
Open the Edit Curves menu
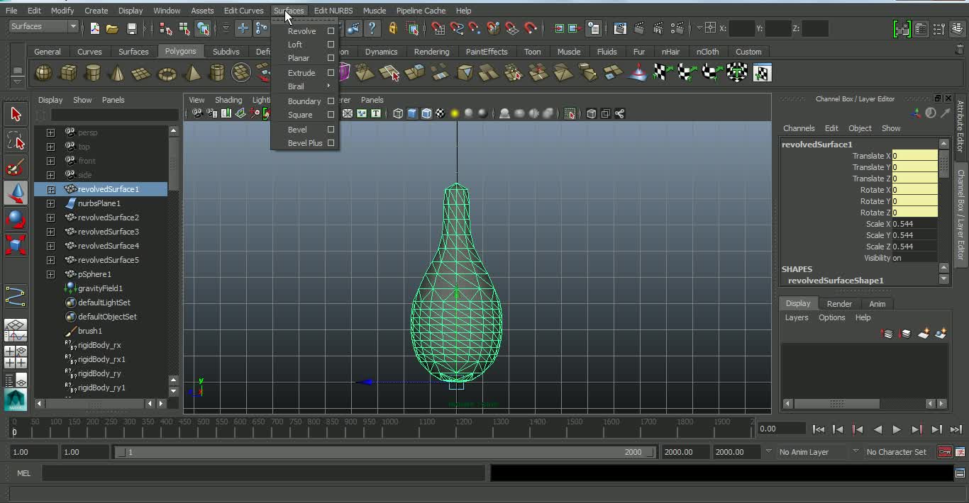pos(243,11)
